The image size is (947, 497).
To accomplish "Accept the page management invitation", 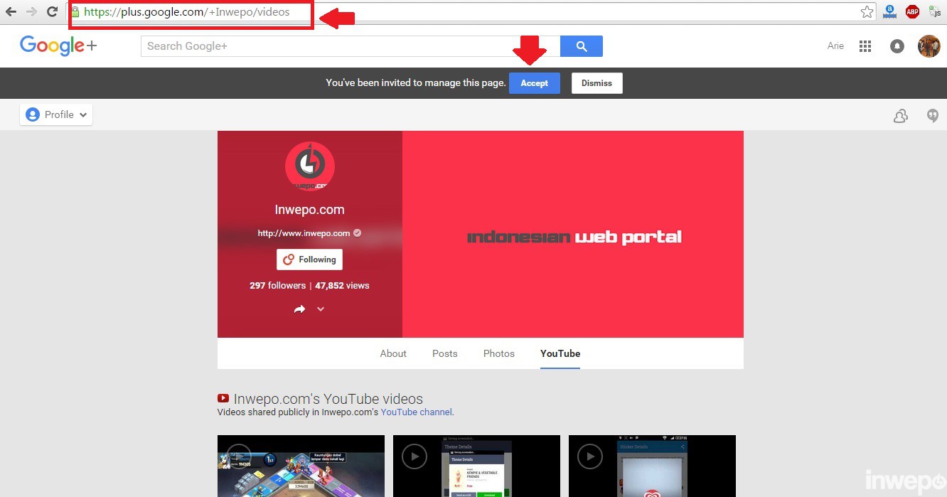I will pos(534,83).
